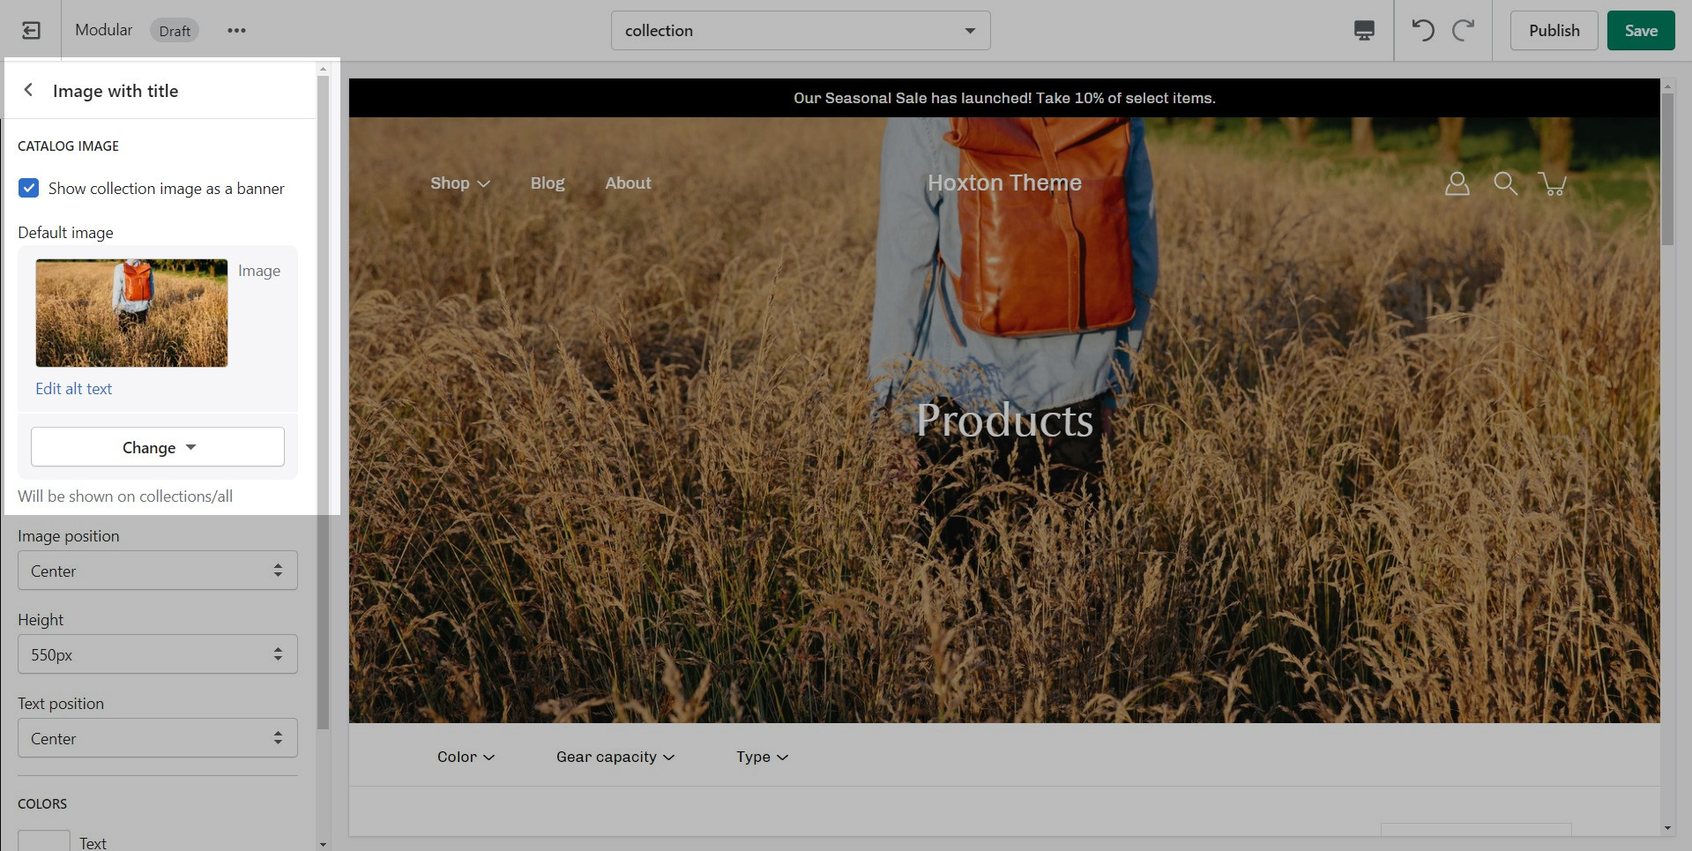Open the Shop menu in preview

click(x=459, y=183)
